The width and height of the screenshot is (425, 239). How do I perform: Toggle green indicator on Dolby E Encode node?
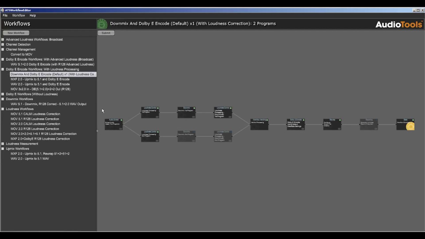click(304, 120)
